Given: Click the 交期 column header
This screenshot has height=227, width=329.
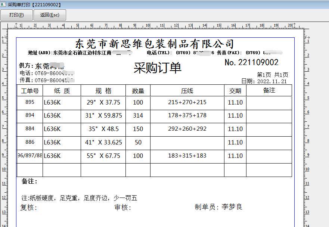Looking at the screenshot, I should pos(235,91).
